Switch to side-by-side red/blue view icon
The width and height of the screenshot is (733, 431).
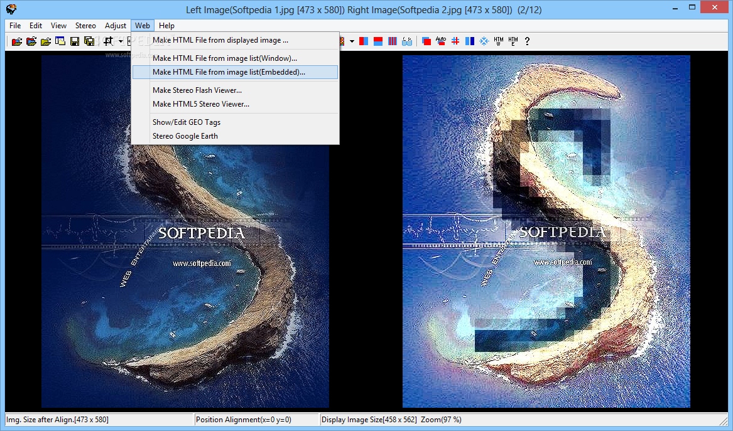point(364,41)
